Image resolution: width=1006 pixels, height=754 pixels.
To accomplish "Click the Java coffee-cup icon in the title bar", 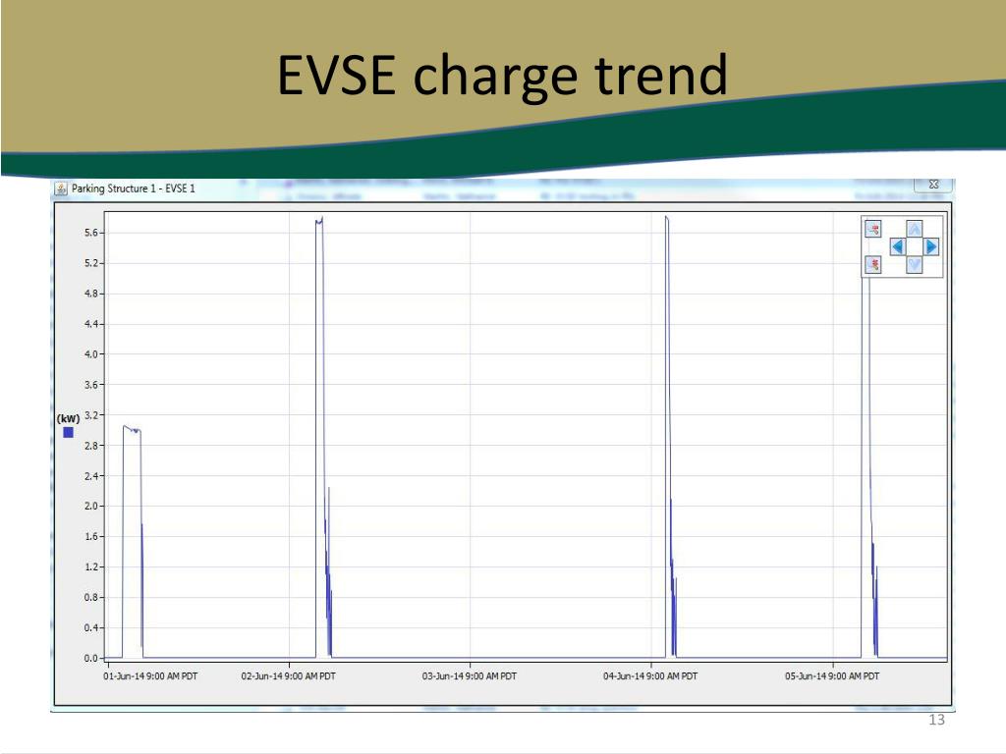I will coord(61,187).
